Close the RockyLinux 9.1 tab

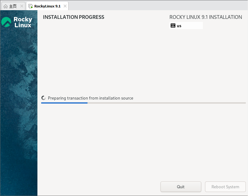(x=65, y=6)
